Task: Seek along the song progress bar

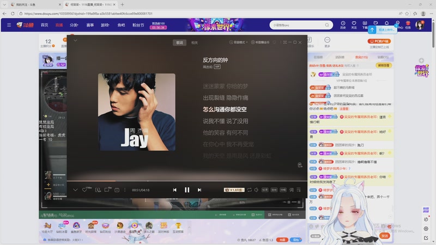Action: pos(187,181)
